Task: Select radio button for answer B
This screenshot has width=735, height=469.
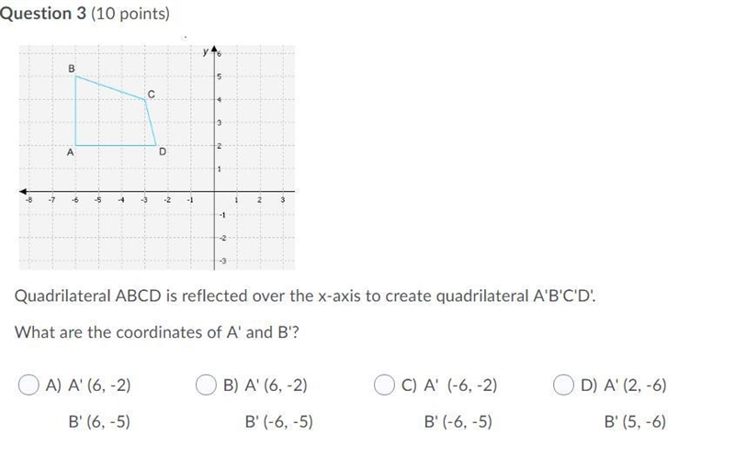Action: [x=206, y=385]
